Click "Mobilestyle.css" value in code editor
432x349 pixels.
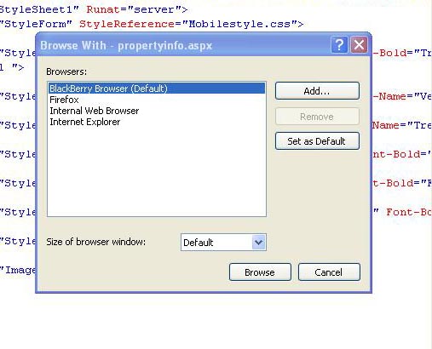pyautogui.click(x=239, y=24)
